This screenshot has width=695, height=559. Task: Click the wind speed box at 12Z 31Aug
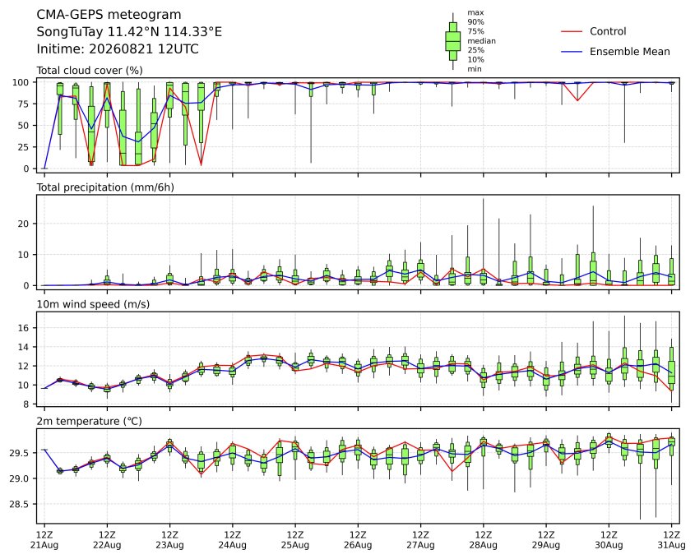pyautogui.click(x=671, y=376)
